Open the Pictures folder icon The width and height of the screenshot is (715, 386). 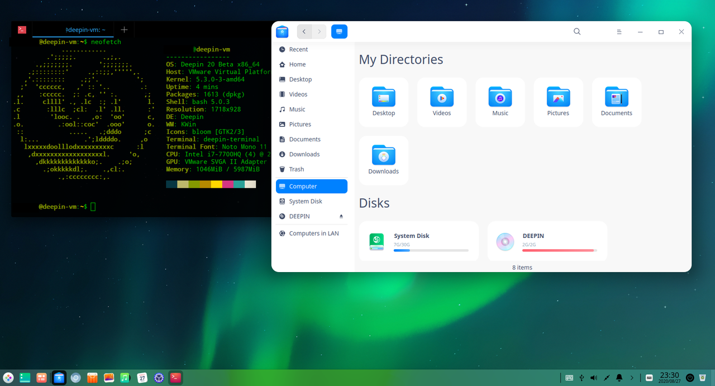pos(558,102)
